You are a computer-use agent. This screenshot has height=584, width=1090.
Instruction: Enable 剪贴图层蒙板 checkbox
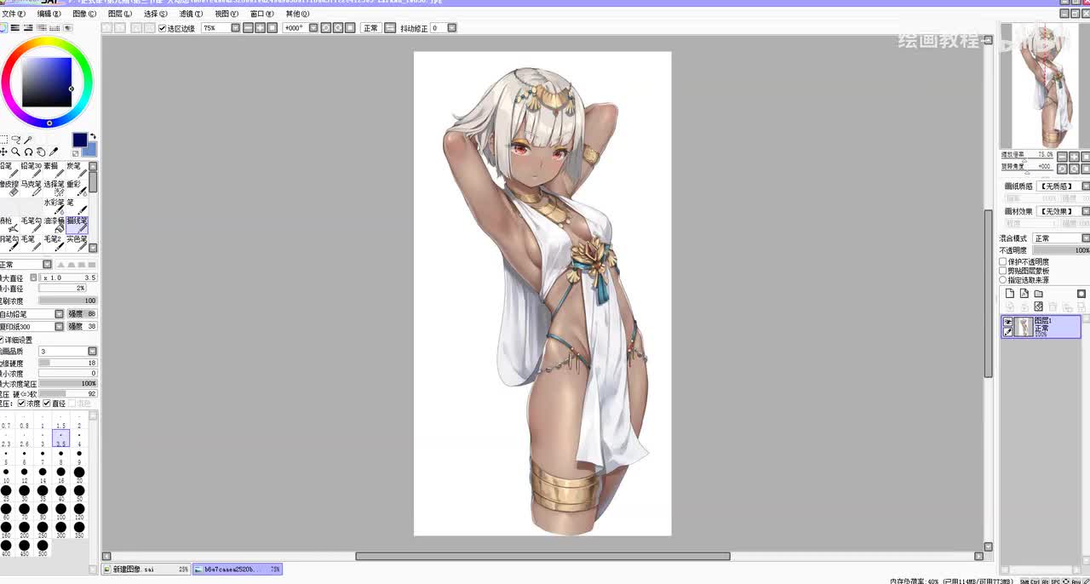point(1002,271)
